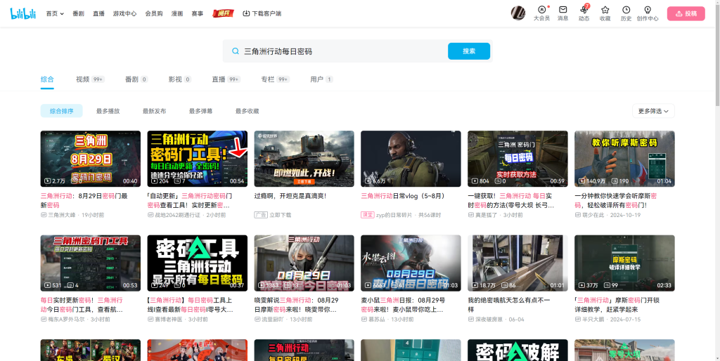
Task: Expand 更多筛选 filter dropdown
Action: pyautogui.click(x=653, y=111)
